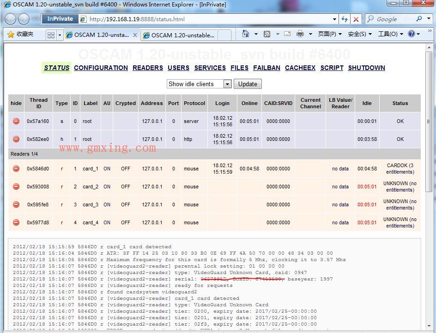Click the card_1 label cell

[91, 169]
